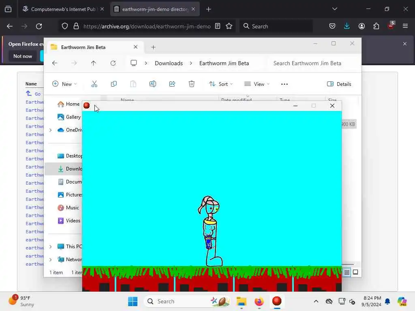
Task: Open Music in Explorer sidebar
Action: (x=68, y=208)
